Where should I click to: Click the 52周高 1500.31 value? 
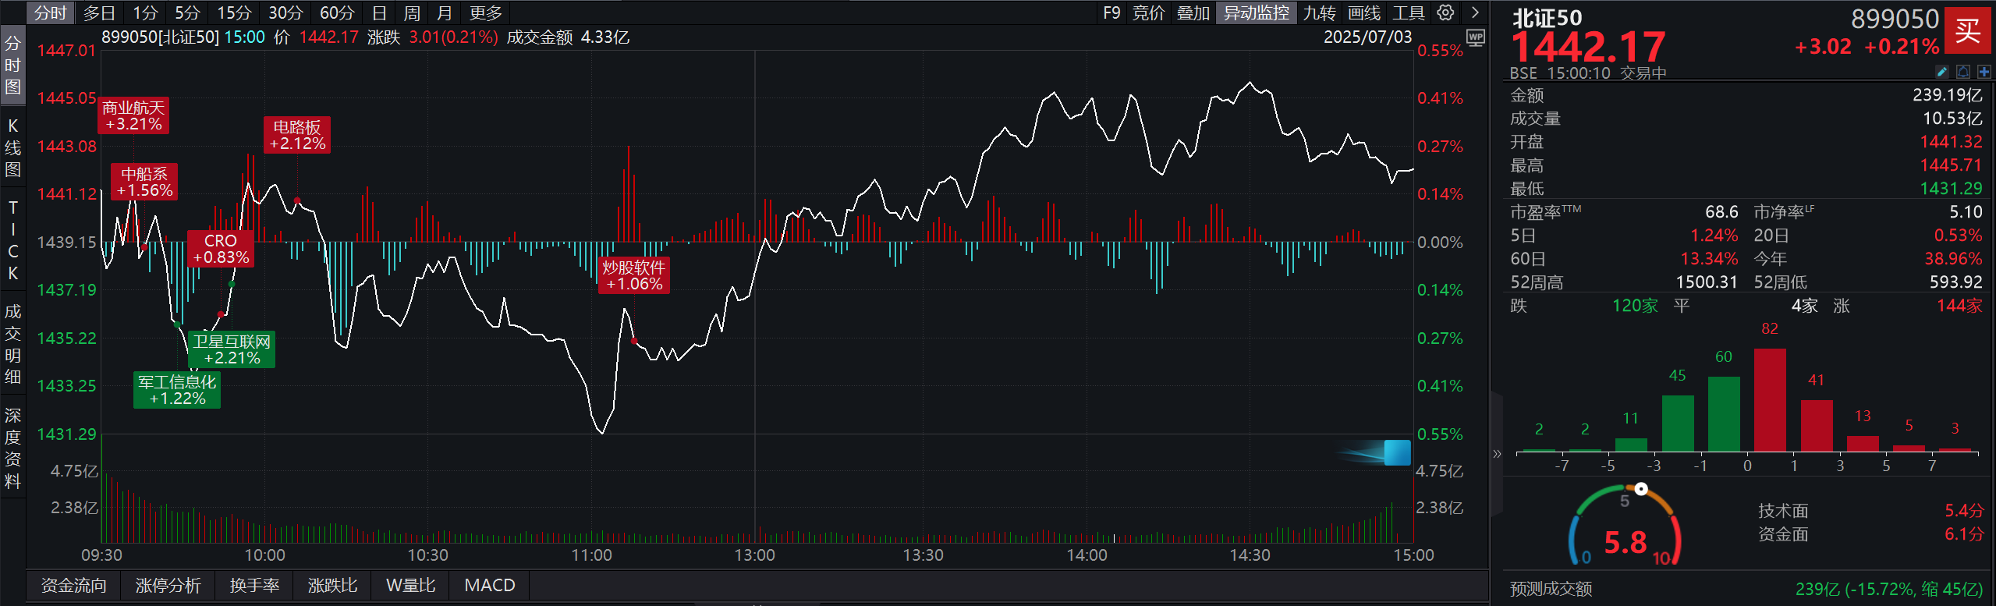pyautogui.click(x=1707, y=282)
